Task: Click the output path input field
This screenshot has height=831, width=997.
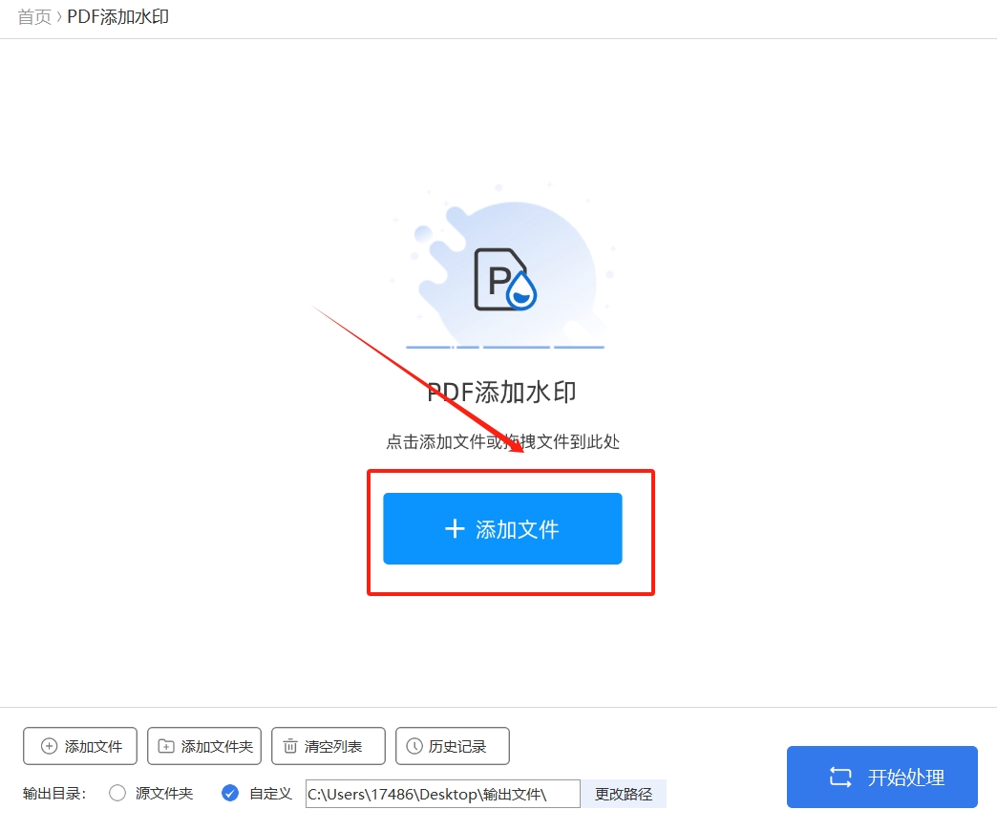Action: (x=442, y=793)
